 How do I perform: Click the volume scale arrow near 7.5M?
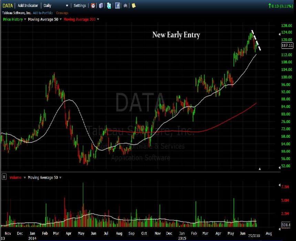click(279, 185)
